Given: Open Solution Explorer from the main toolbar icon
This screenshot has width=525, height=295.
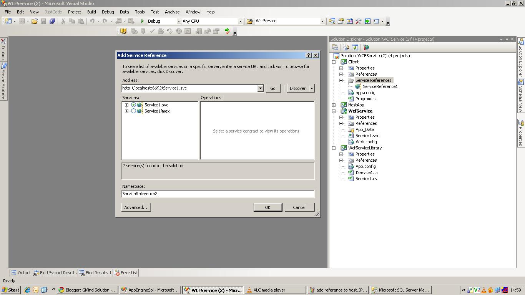Looking at the screenshot, I should (x=332, y=21).
